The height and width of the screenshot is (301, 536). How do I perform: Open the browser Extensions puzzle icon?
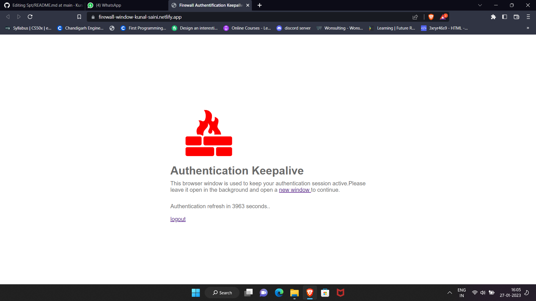pyautogui.click(x=493, y=17)
